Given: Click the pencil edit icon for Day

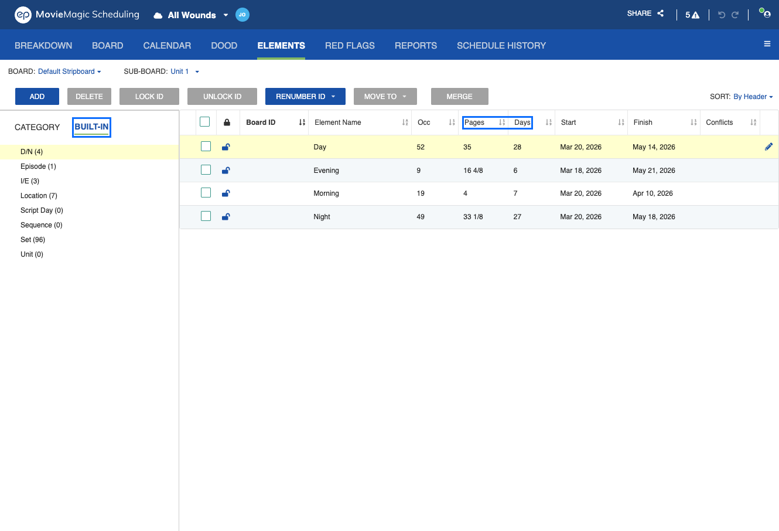Looking at the screenshot, I should [x=769, y=147].
